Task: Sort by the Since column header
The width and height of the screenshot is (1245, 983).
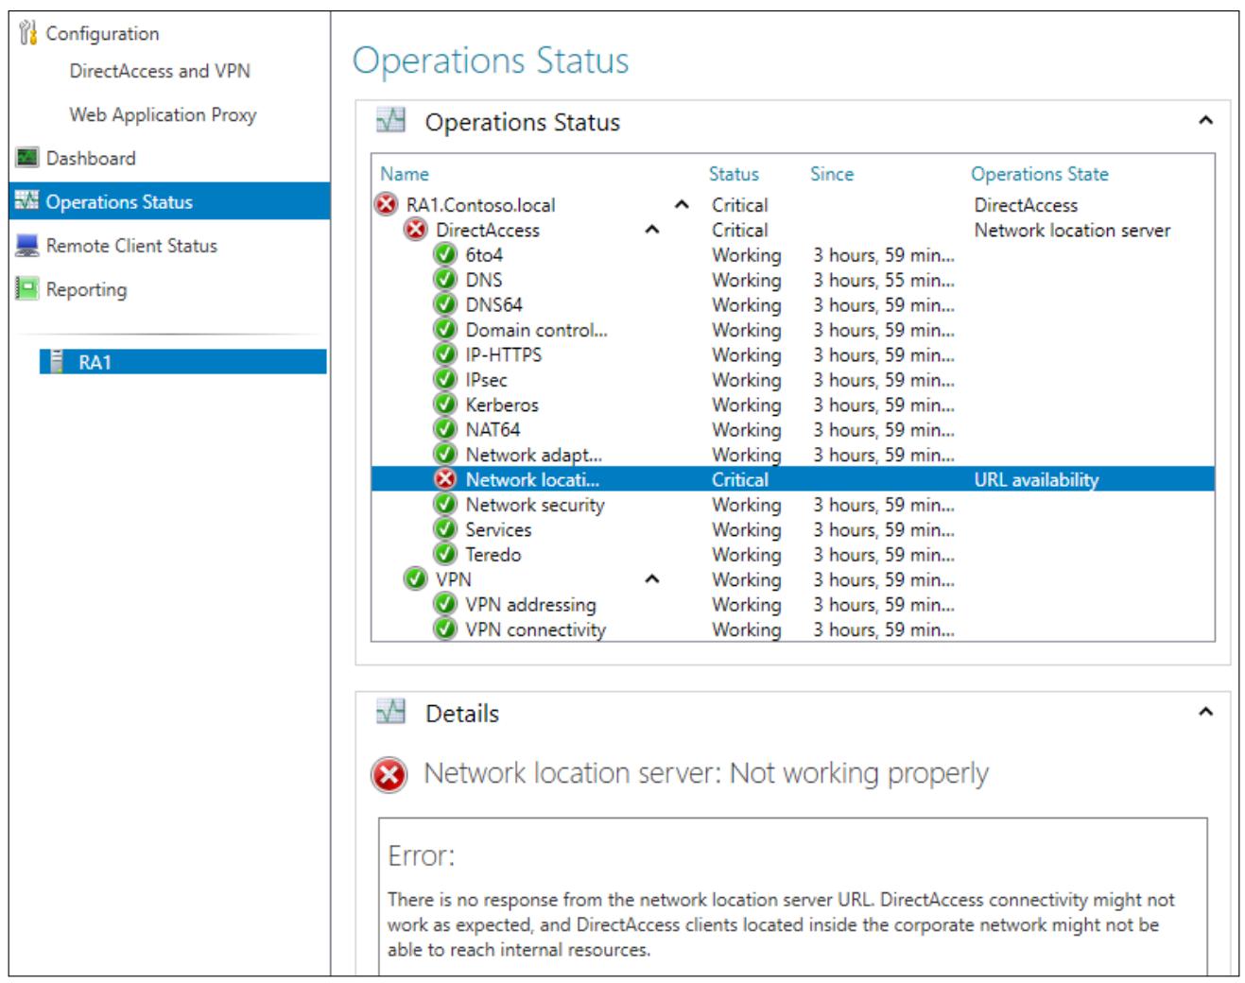Action: (832, 174)
